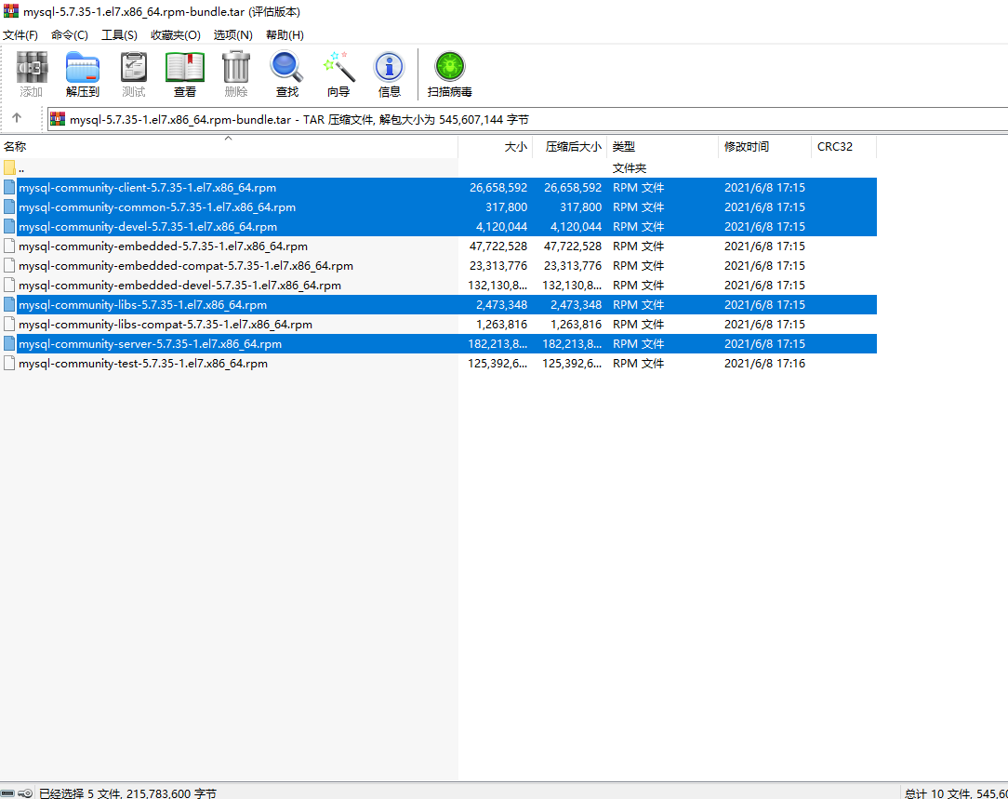Click size 26,658,592 in the Size (大小) column
This screenshot has width=1008, height=799.
pyautogui.click(x=498, y=187)
